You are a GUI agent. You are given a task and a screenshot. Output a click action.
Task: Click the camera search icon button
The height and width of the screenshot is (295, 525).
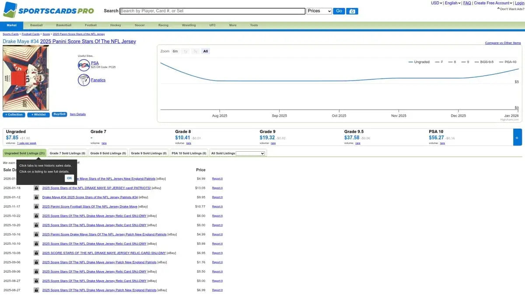[353, 11]
